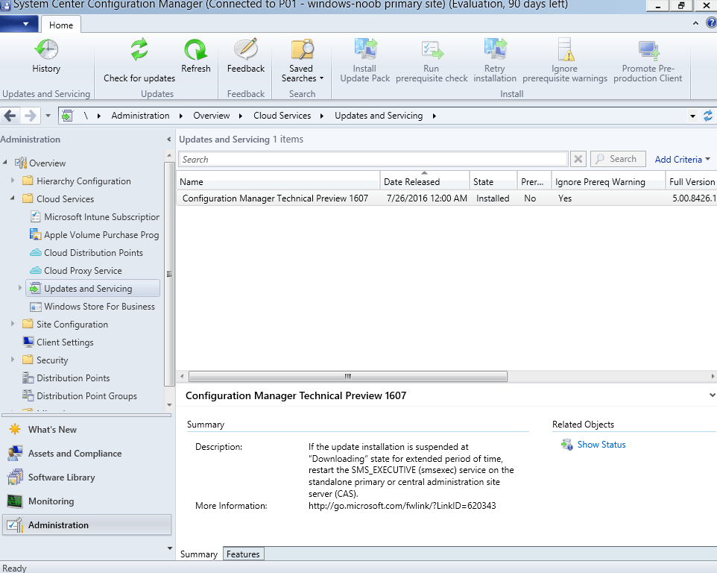The width and height of the screenshot is (717, 573).
Task: Select Microsoft Intune Subscriptions node
Action: pyautogui.click(x=95, y=217)
